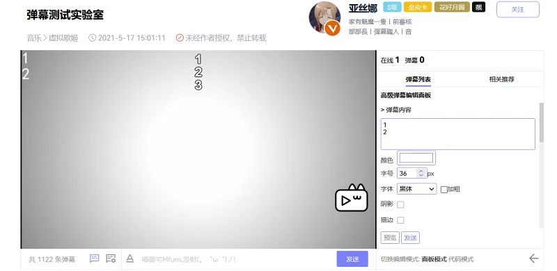Image resolution: width=557 pixels, height=271 pixels.
Task: Select 面板模式 edit mode
Action: tap(434, 259)
